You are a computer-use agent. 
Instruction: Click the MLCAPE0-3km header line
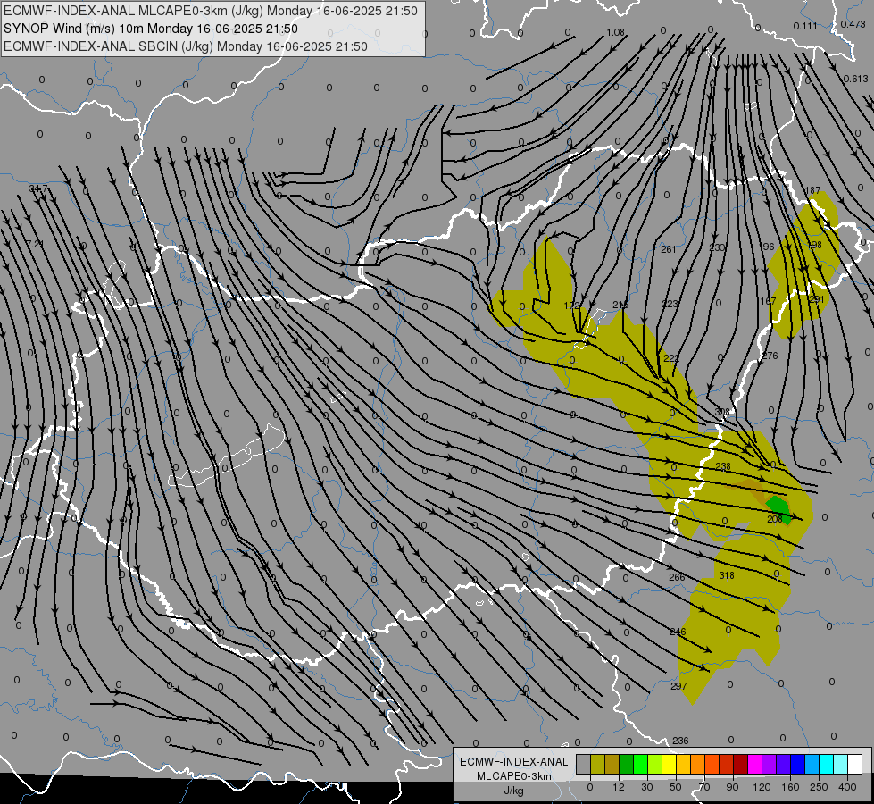click(210, 11)
